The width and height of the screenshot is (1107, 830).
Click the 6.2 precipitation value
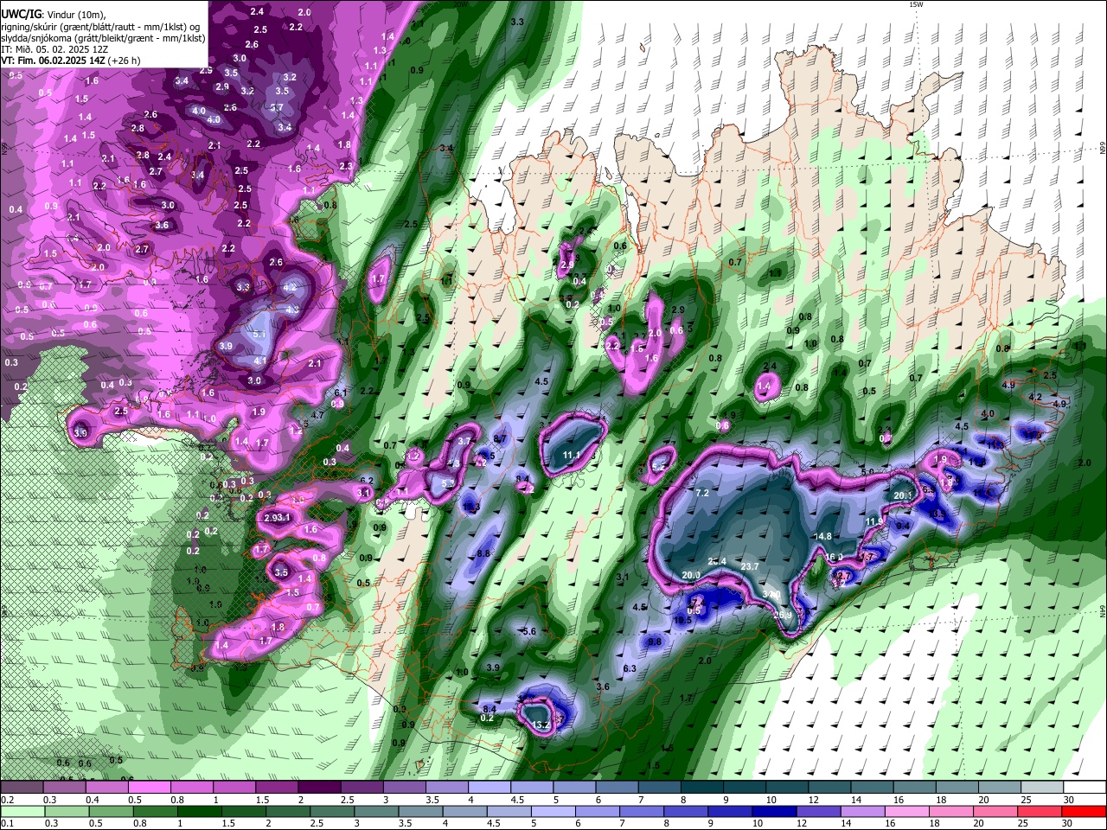(367, 481)
